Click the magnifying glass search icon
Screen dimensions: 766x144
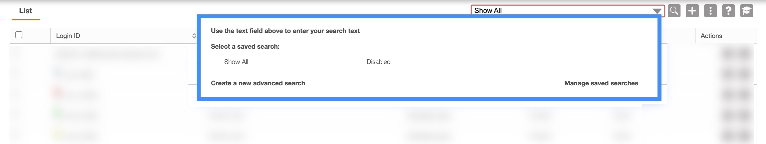674,11
